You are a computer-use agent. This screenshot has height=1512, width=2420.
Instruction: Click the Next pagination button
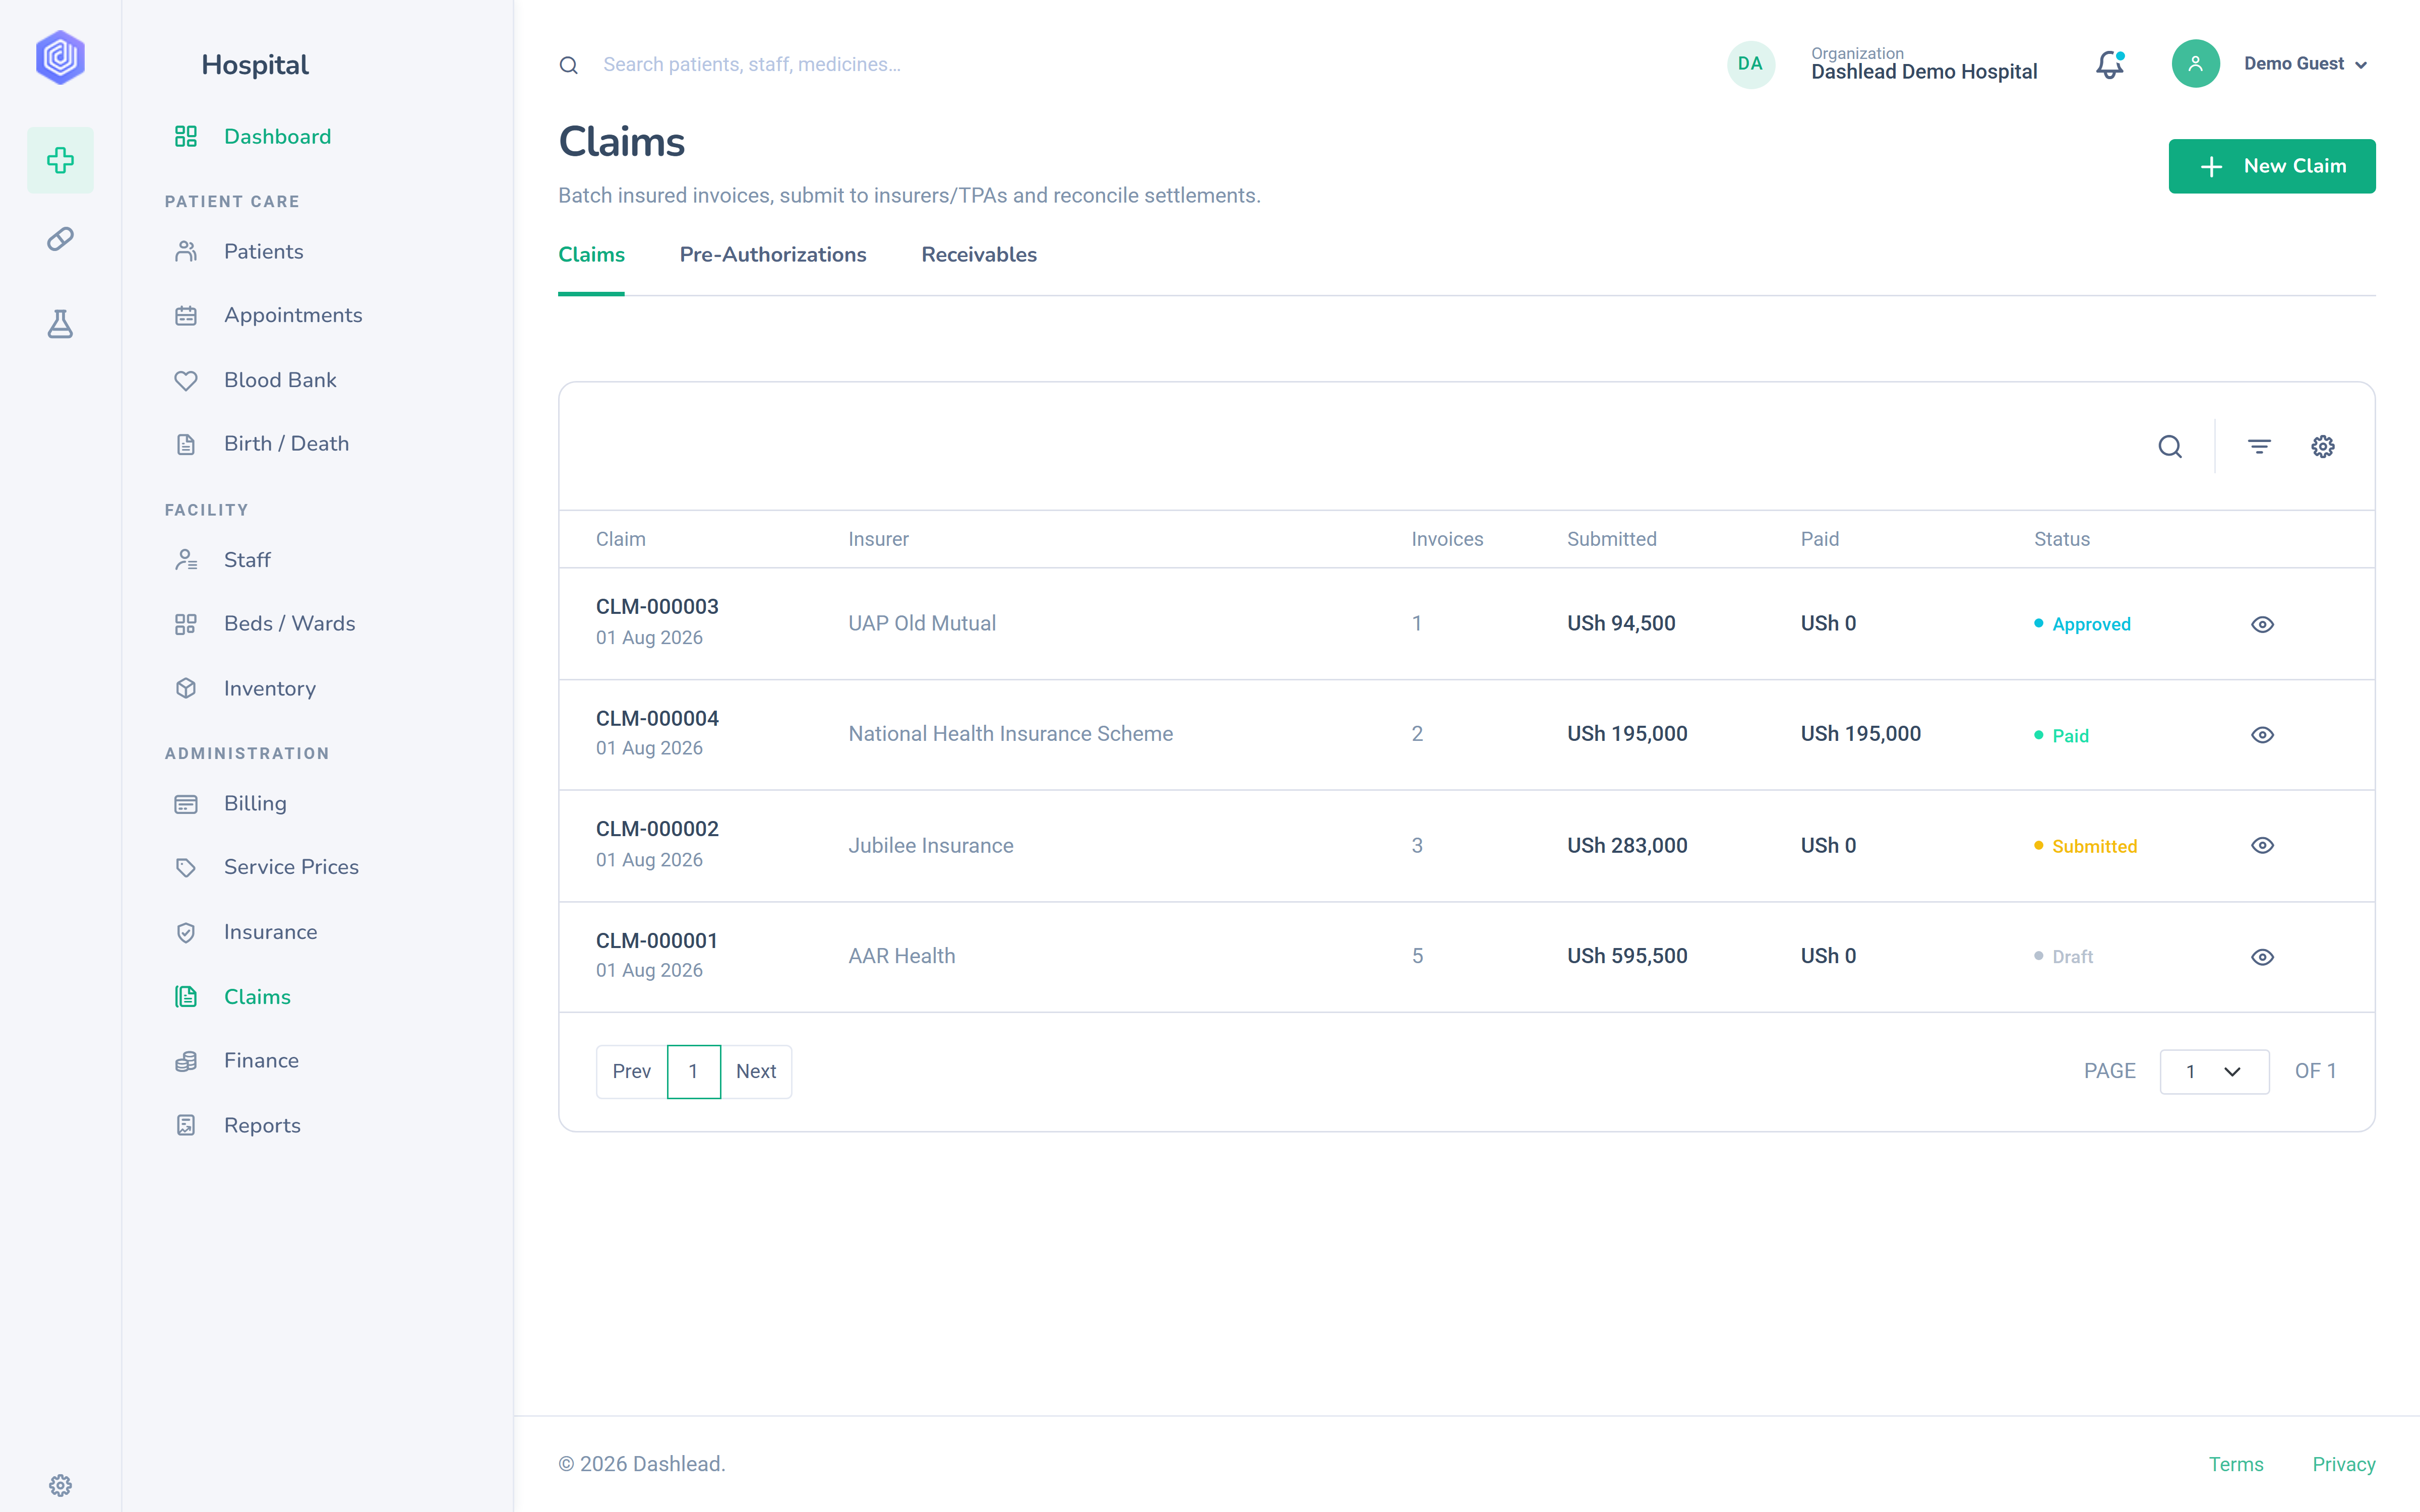756,1071
